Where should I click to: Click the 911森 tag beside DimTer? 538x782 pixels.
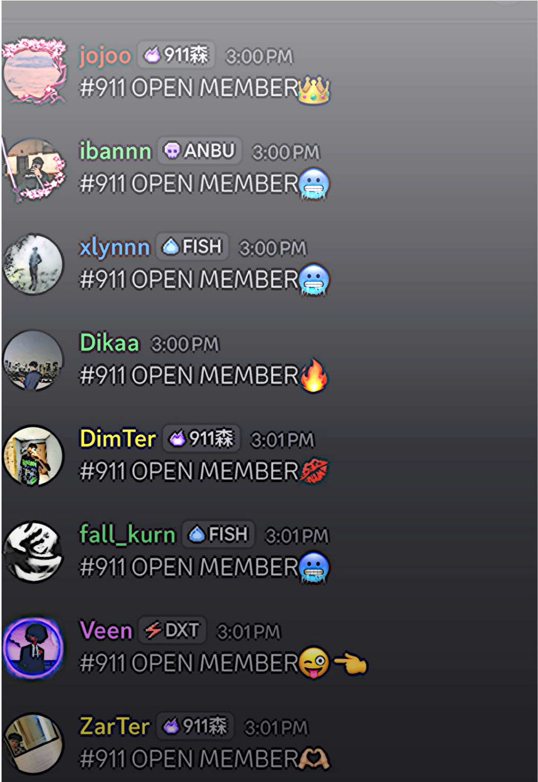pyautogui.click(x=202, y=439)
